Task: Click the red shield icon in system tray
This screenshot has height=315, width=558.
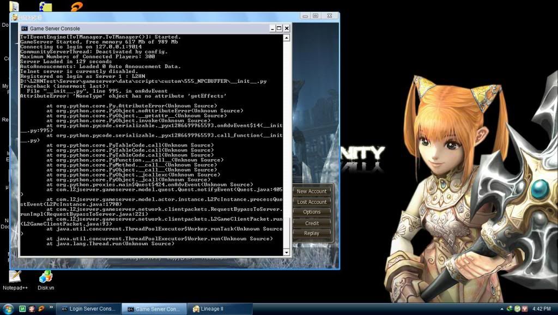Action: point(524,309)
